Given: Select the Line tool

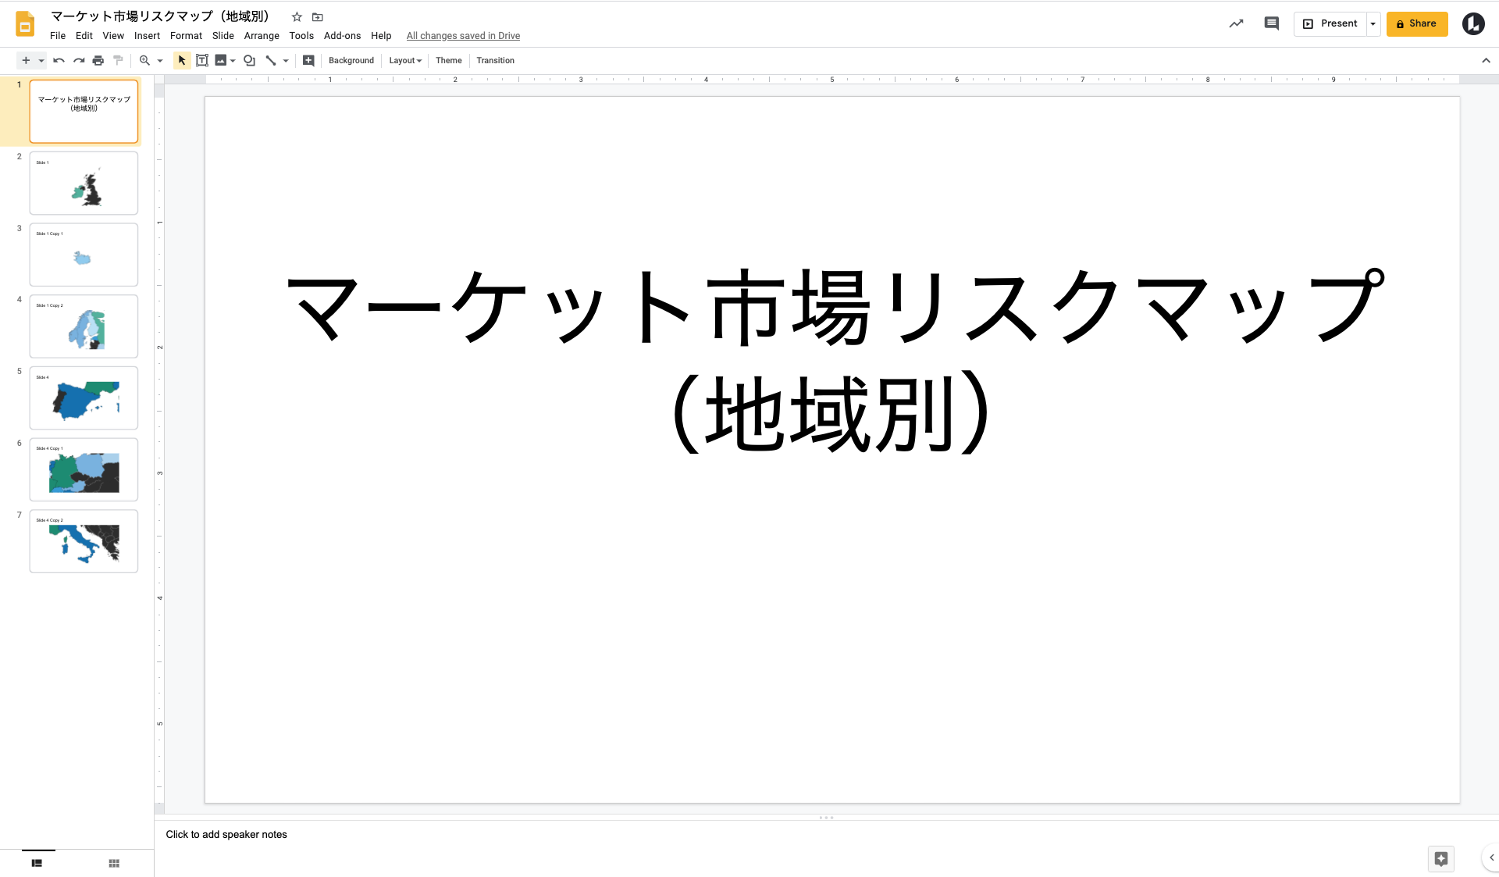Looking at the screenshot, I should tap(271, 60).
